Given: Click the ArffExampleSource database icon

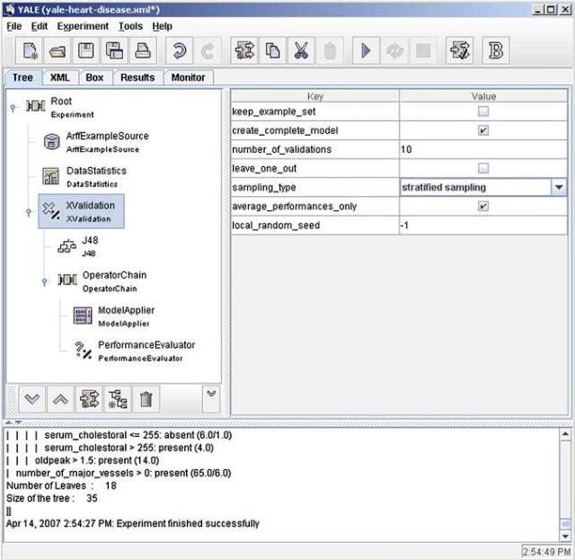Looking at the screenshot, I should tap(52, 142).
